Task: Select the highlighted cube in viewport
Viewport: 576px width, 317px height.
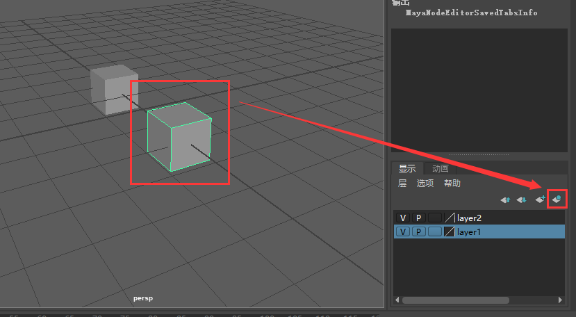Action: click(x=180, y=137)
